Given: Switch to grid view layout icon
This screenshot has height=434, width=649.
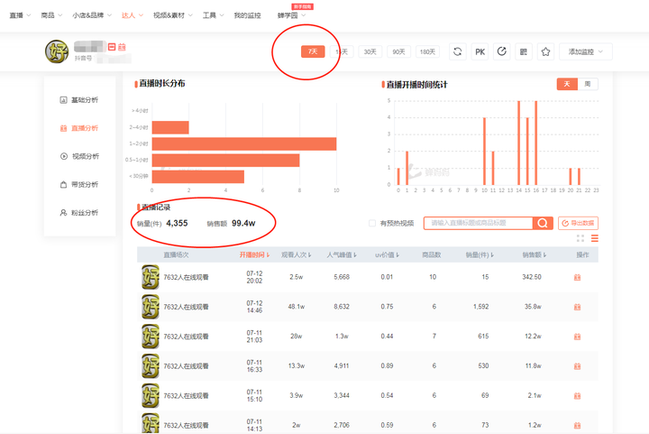Looking at the screenshot, I should 580,238.
